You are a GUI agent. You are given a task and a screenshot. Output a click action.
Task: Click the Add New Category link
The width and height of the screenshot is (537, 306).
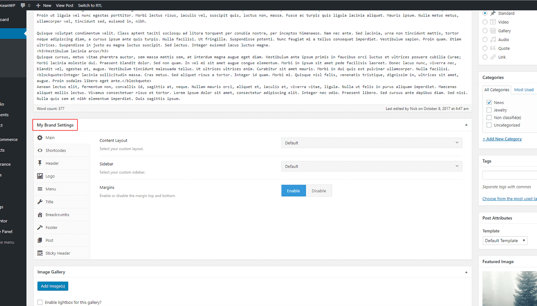[x=502, y=139]
